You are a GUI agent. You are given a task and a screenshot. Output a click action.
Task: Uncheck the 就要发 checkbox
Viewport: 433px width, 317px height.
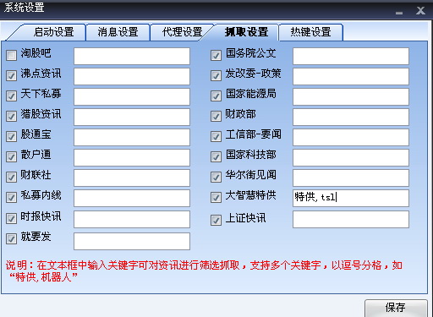point(11,238)
